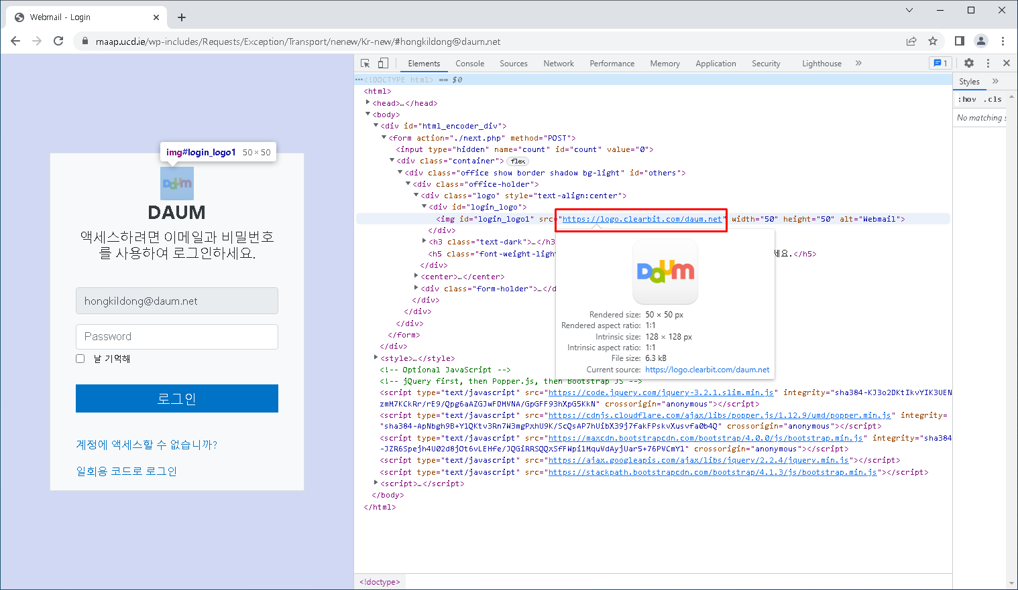This screenshot has height=590, width=1018.
Task: Click the email field hongkildong@daum.net
Action: click(177, 301)
